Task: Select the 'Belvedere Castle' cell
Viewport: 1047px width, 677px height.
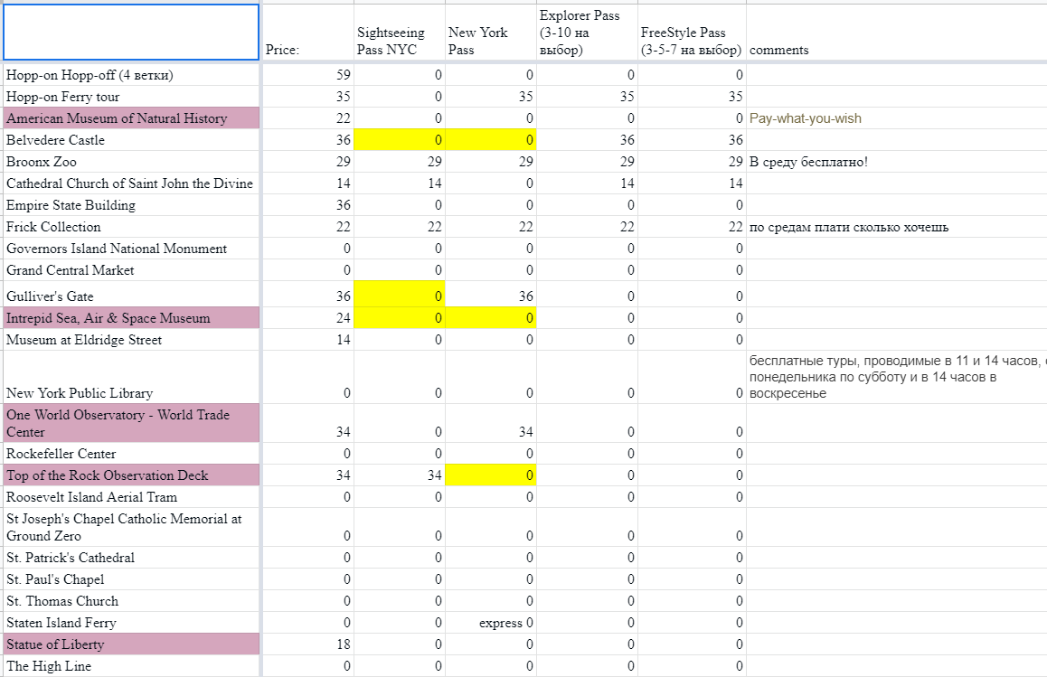Action: pos(131,140)
